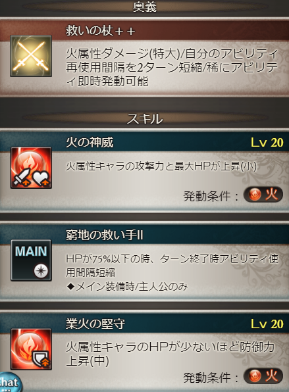Viewport: 289px width, 392px height.
Task: Select the 業火の堅守 shield skill icon
Action: point(31,349)
